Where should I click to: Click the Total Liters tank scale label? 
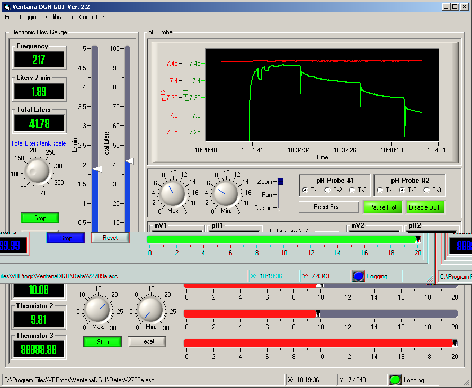[x=38, y=143]
